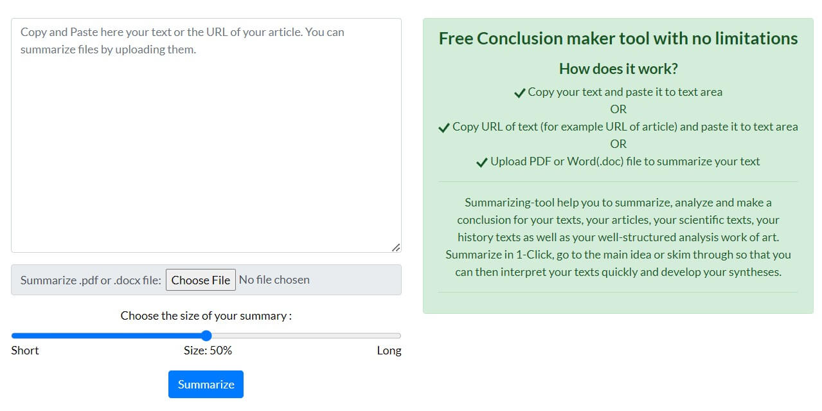Click the "Long" slider label
Viewport: 822px width, 411px height.
pos(389,351)
